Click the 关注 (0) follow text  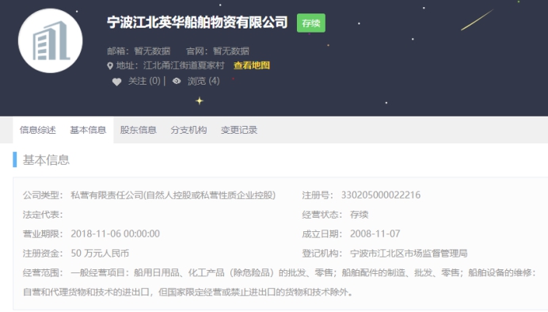coord(144,81)
